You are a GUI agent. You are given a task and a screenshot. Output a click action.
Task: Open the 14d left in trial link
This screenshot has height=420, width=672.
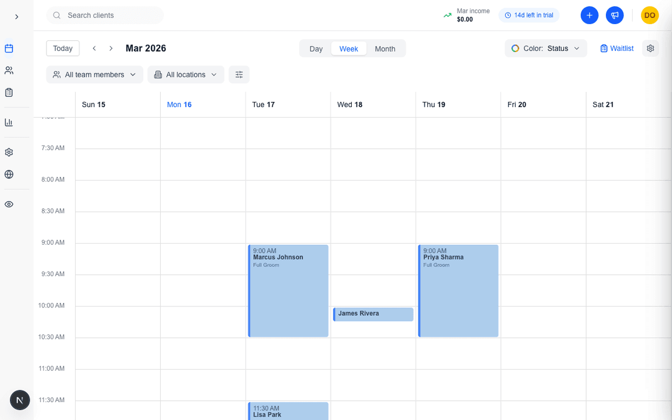click(529, 15)
